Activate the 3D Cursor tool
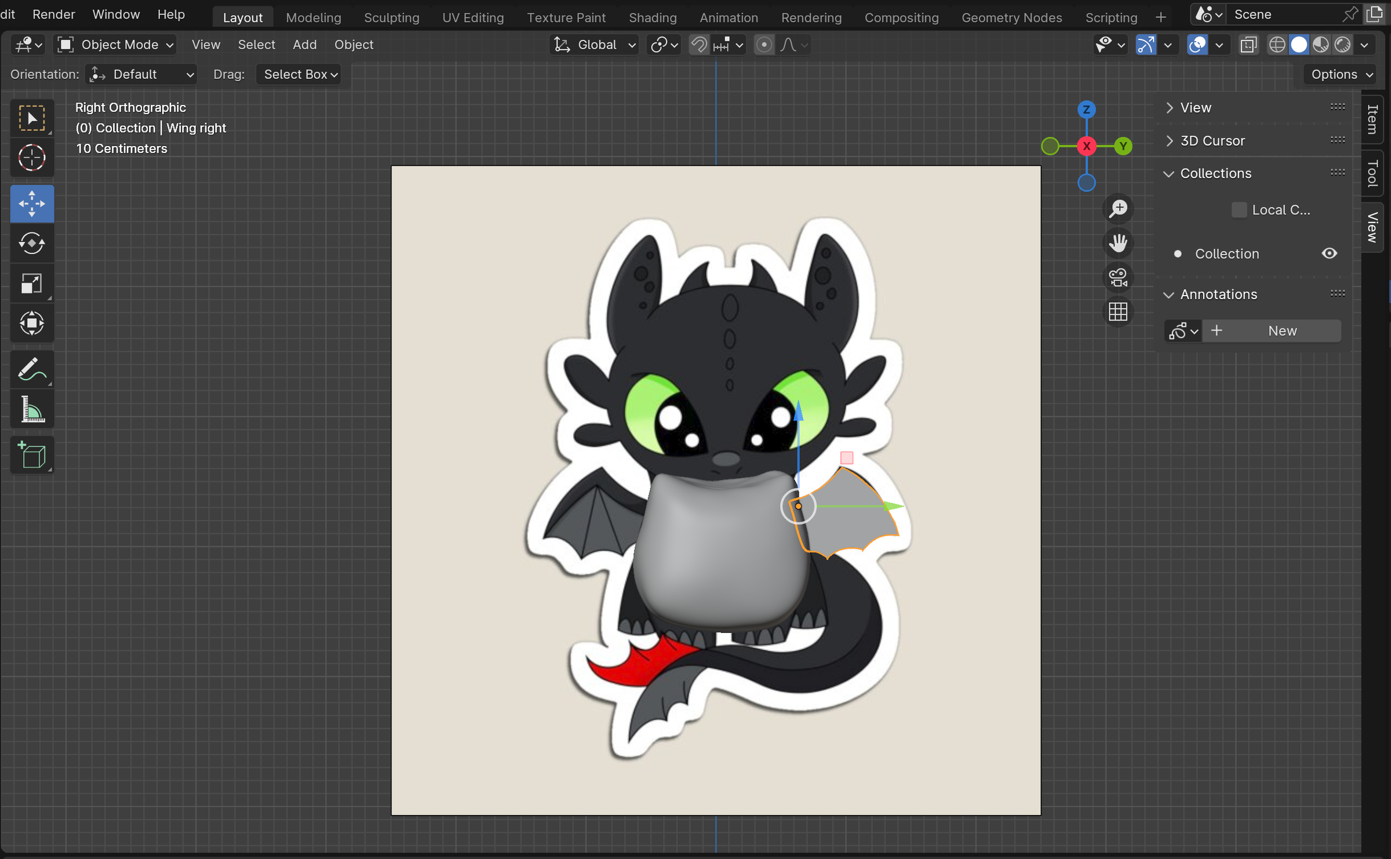1391x859 pixels. click(x=32, y=158)
